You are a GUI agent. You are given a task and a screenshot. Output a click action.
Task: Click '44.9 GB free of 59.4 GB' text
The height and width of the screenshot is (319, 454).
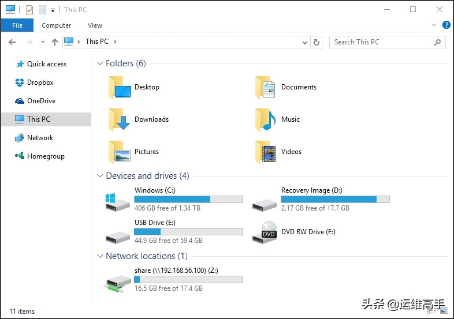point(169,241)
